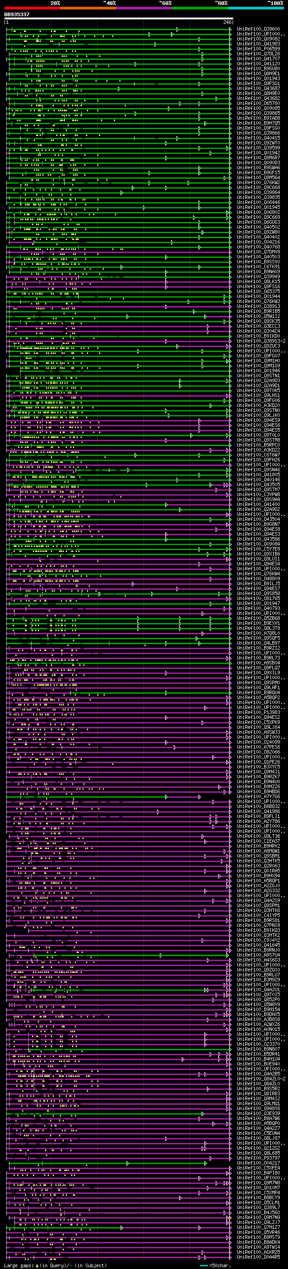Open the UniRef100_Q9FSG1 hit label
Viewport: 288px width, 1269px height.
point(258,84)
